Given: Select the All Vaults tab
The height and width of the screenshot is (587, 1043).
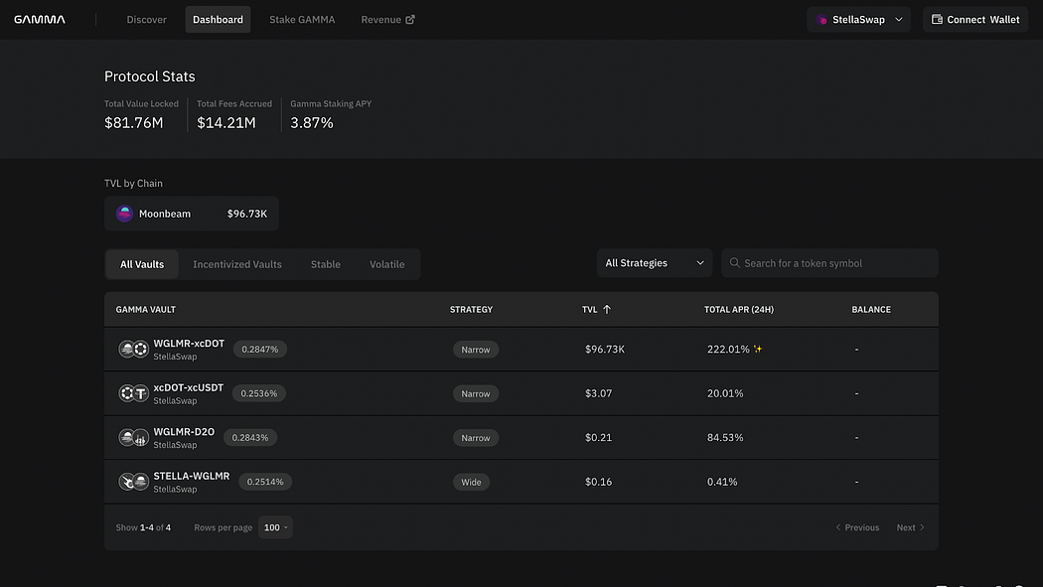Looking at the screenshot, I should coord(142,264).
